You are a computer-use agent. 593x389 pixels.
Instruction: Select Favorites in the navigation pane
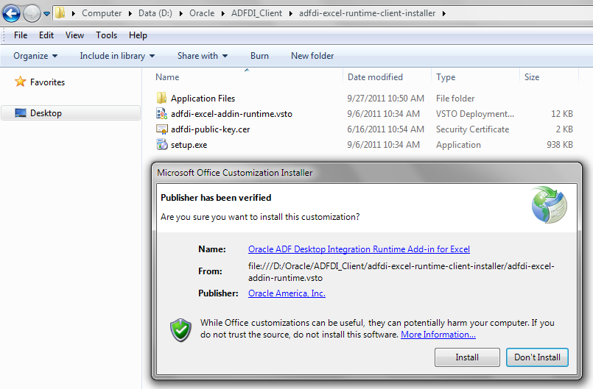(x=47, y=82)
